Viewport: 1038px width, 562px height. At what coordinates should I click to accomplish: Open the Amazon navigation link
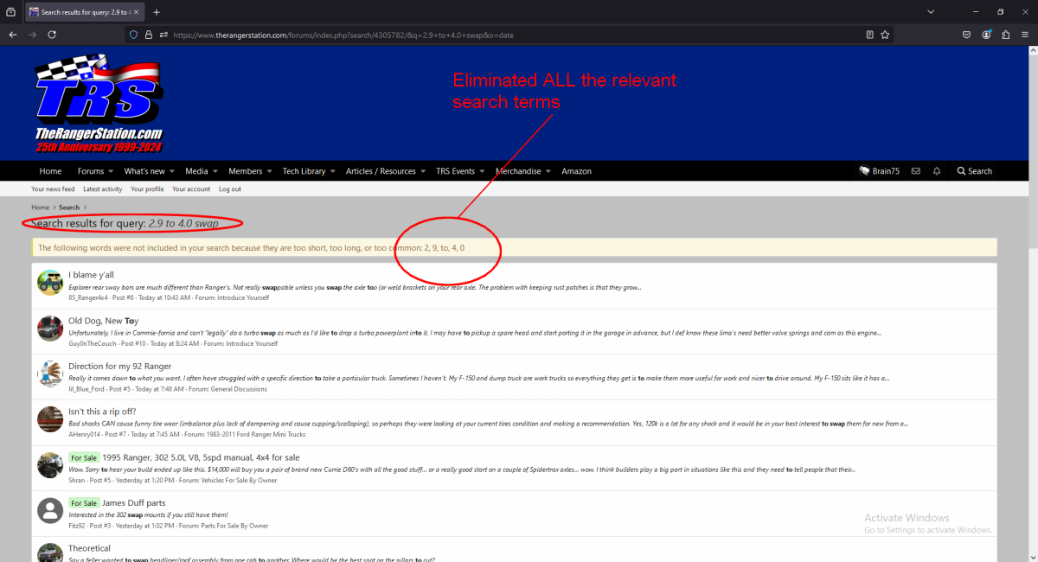pos(576,171)
